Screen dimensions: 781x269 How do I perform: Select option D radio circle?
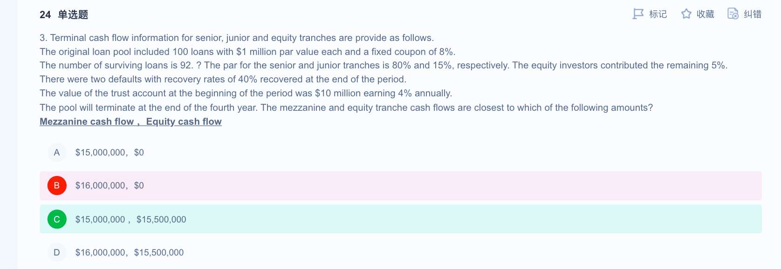click(57, 253)
